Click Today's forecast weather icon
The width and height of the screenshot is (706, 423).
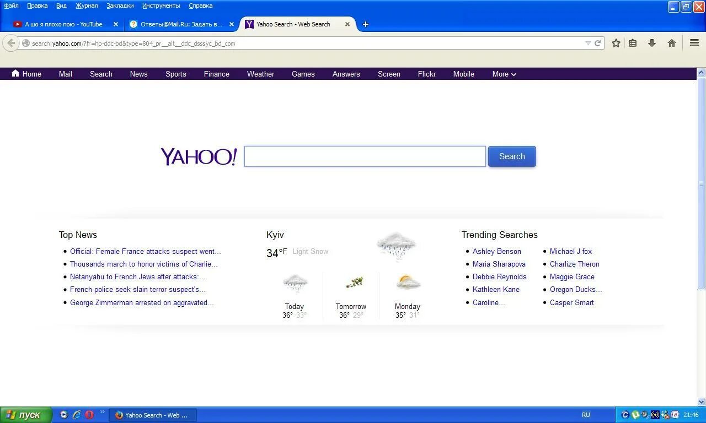[x=295, y=284]
